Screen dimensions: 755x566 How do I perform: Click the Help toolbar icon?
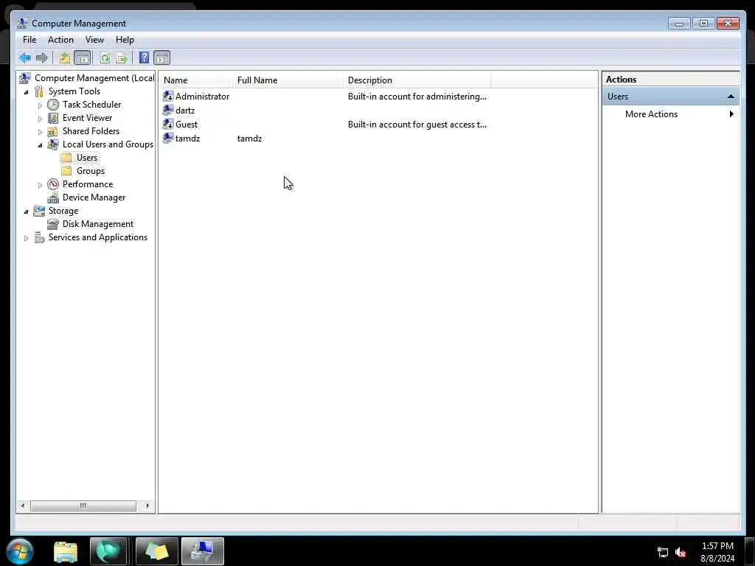[144, 57]
